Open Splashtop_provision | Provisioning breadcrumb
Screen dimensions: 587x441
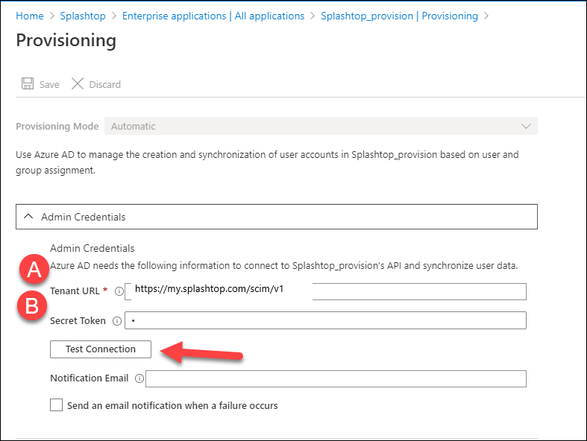400,16
